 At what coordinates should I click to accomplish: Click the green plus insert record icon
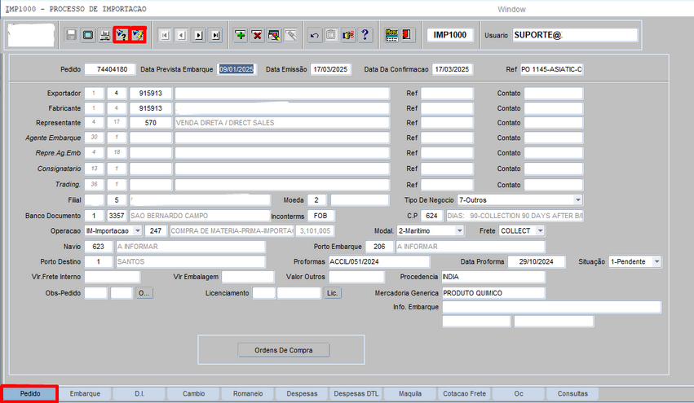241,35
